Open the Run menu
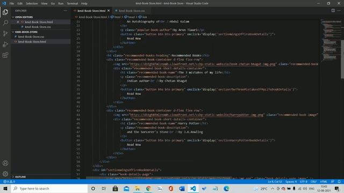The height and width of the screenshot is (193, 344). [61, 3]
